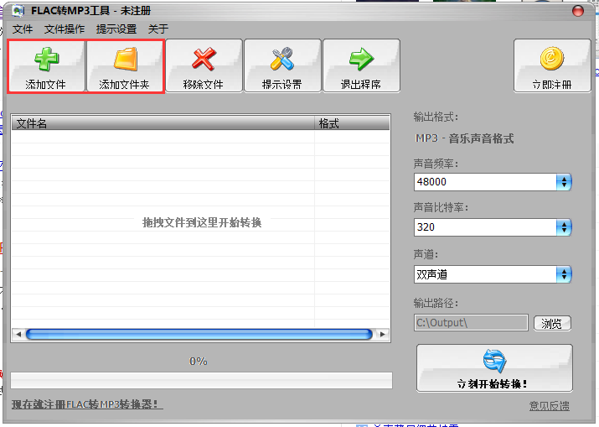Screen dimensions: 599x427
Task: Click the 输出路径 field showing C:\Output\
Action: (x=471, y=323)
